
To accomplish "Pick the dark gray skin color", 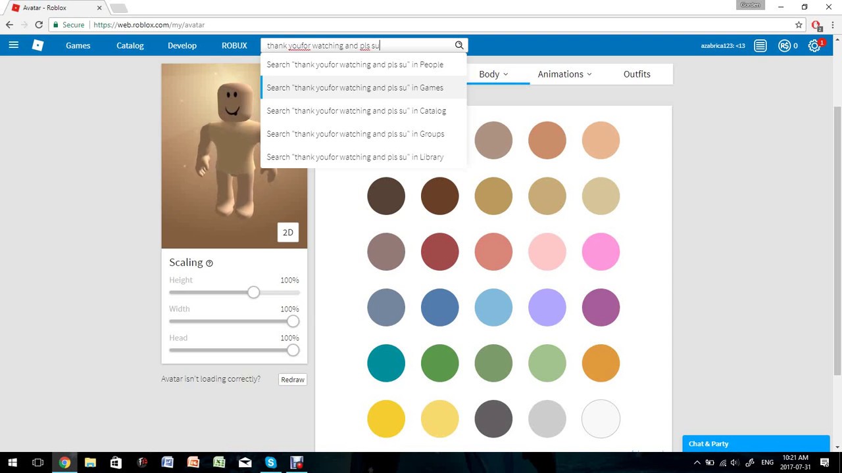I will (x=493, y=419).
